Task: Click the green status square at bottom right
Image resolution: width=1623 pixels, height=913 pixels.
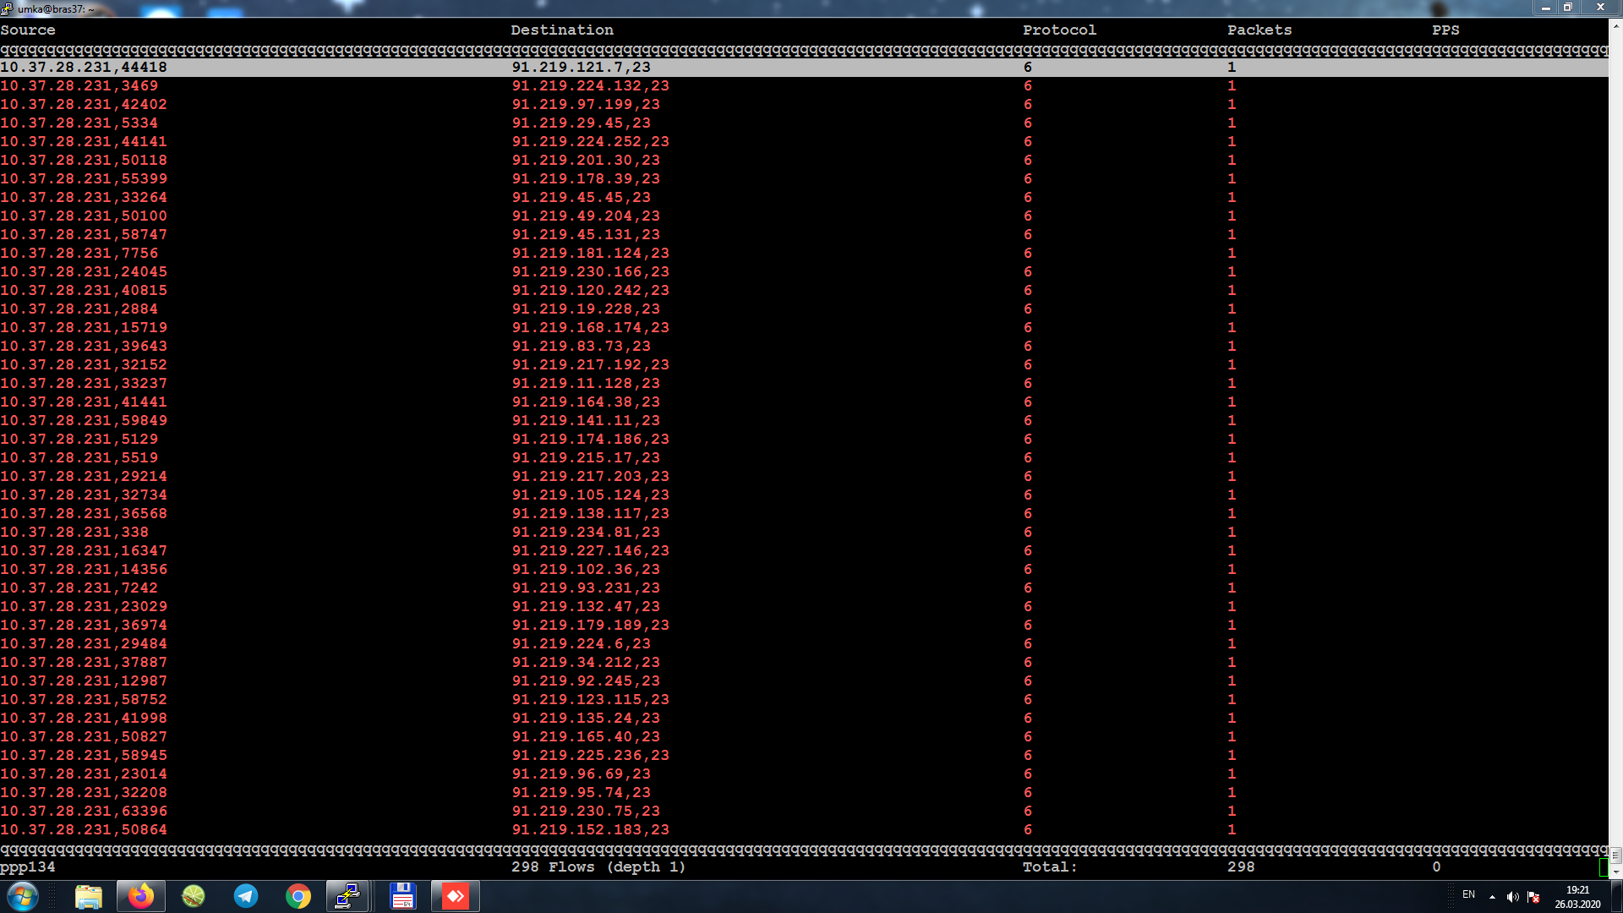Action: [x=1604, y=867]
